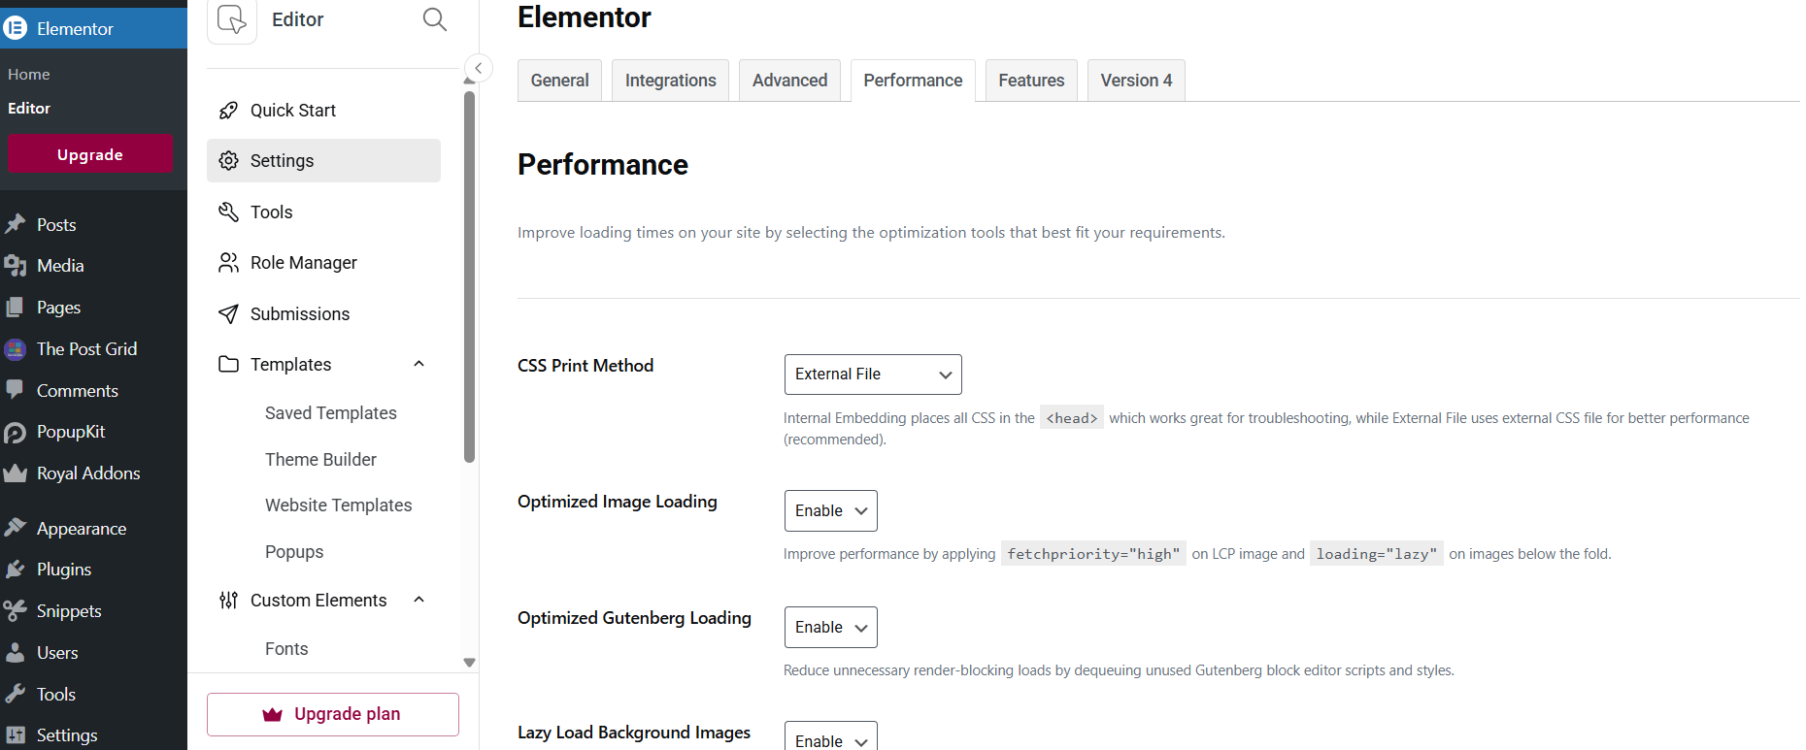Open Theme Builder from the menu
This screenshot has width=1806, height=750.
(320, 459)
